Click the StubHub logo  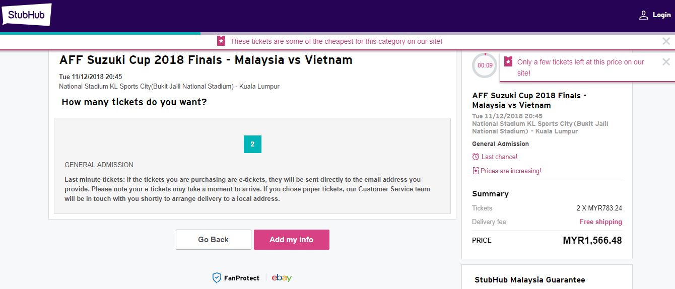[27, 15]
